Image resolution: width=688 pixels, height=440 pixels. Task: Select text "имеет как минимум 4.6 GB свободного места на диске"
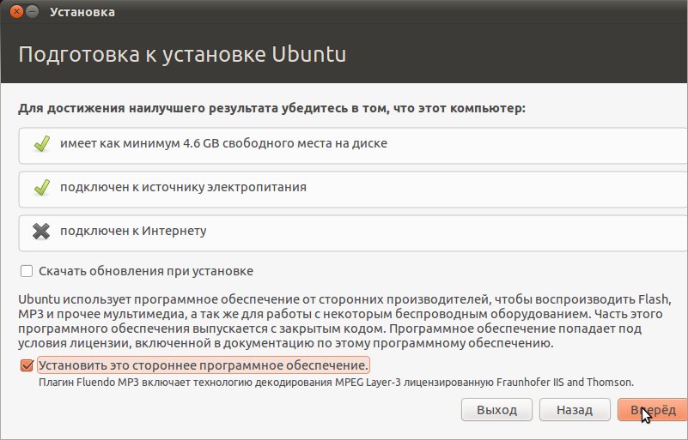pyautogui.click(x=224, y=143)
